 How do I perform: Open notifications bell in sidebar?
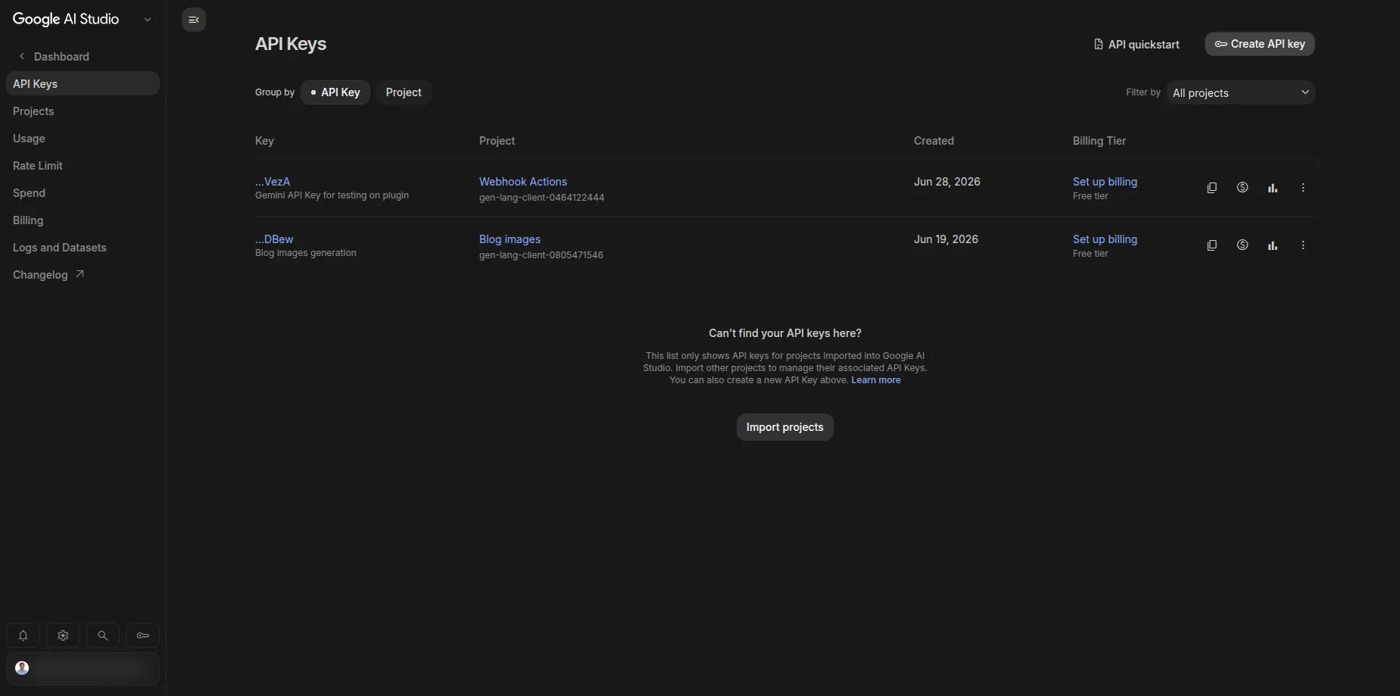23,635
